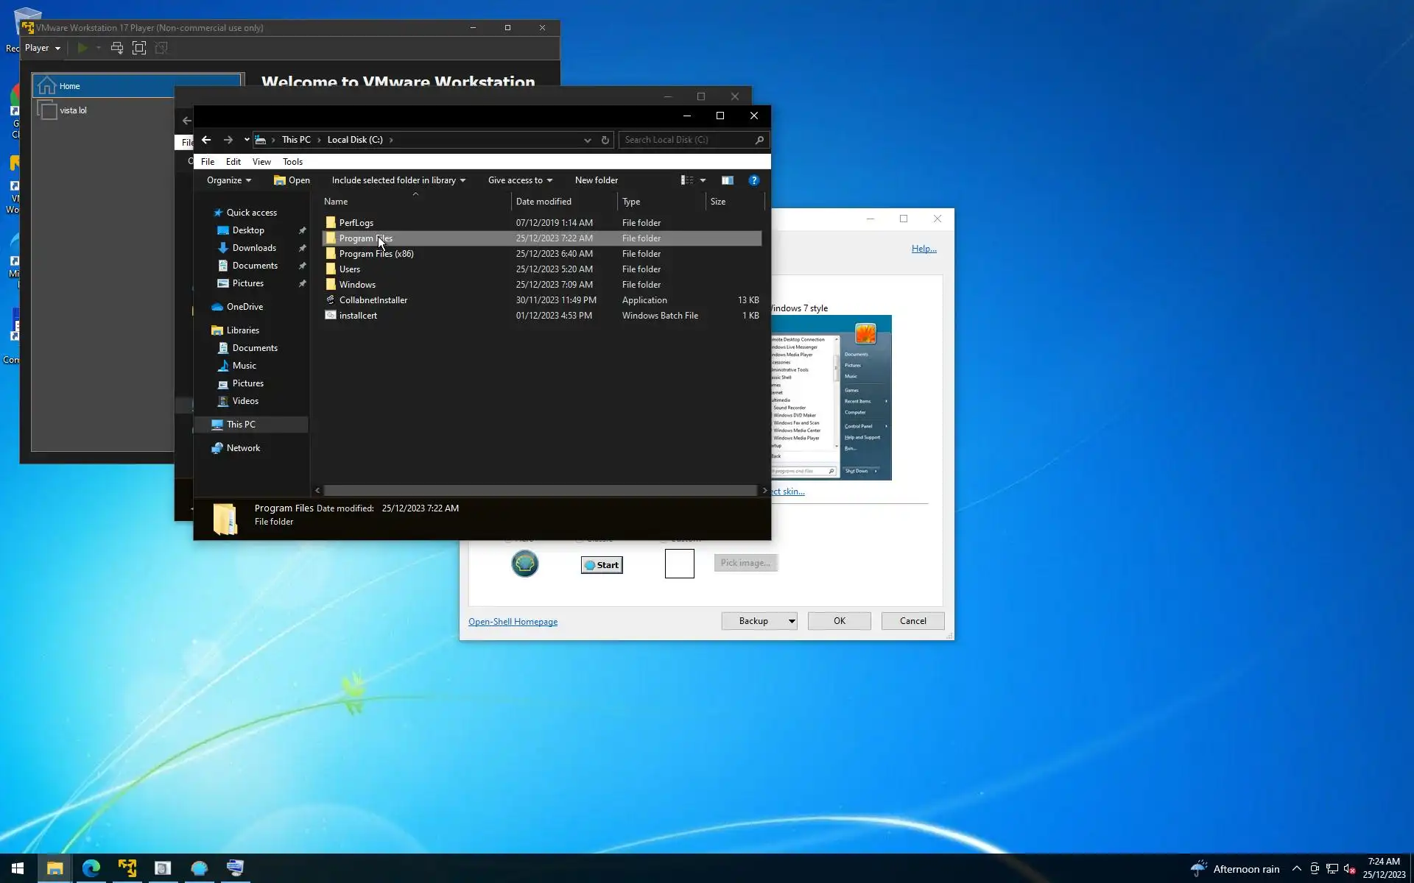
Task: Open the Player menu dropdown
Action: [43, 48]
